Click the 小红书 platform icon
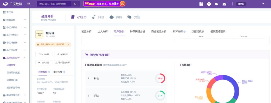Viewport: 271px width, 103px height. click(73, 17)
